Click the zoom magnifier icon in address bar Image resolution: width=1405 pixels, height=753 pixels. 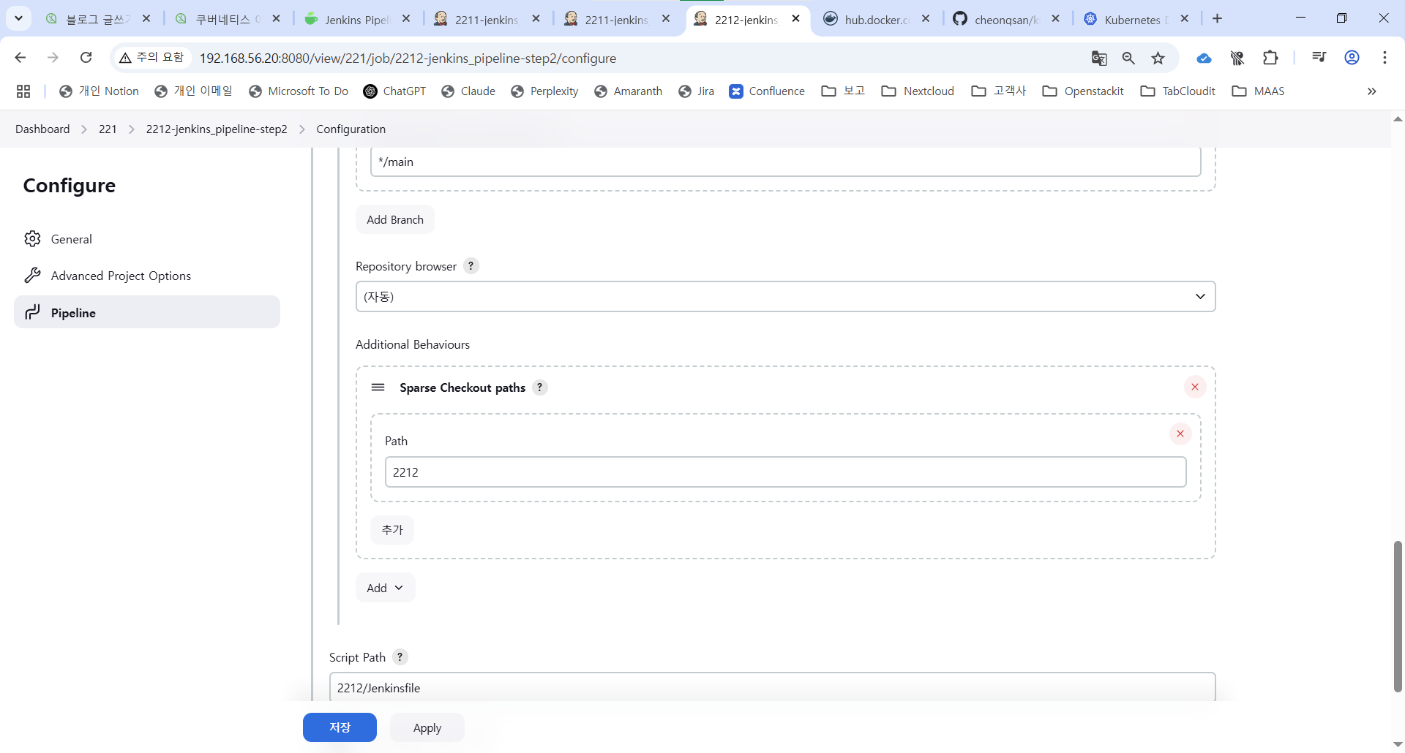coord(1128,58)
